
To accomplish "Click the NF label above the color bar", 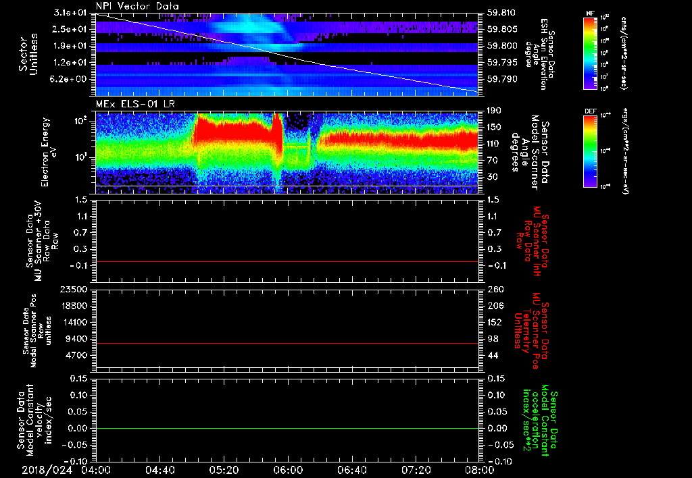I will [x=590, y=14].
